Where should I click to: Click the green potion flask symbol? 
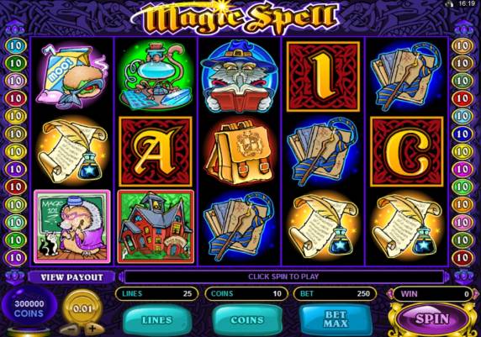[x=156, y=76]
